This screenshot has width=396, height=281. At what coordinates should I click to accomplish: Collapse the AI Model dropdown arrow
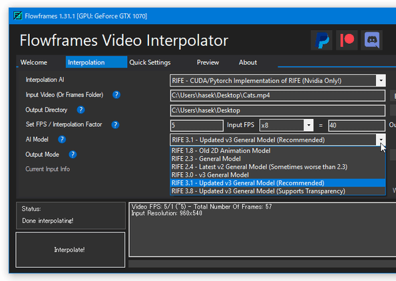pyautogui.click(x=381, y=140)
